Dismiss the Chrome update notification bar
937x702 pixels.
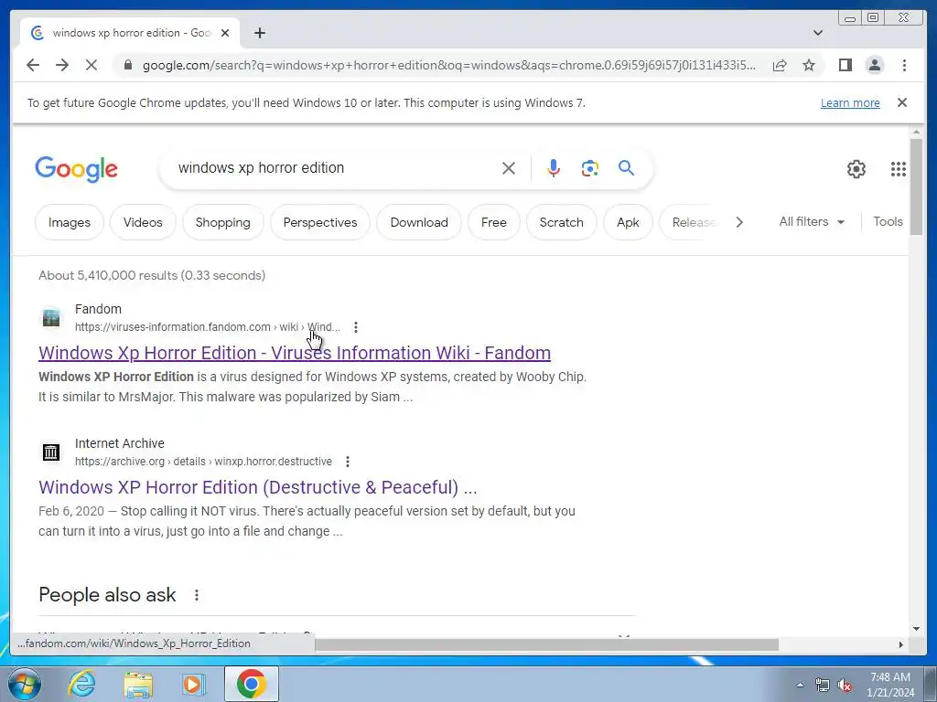click(902, 102)
